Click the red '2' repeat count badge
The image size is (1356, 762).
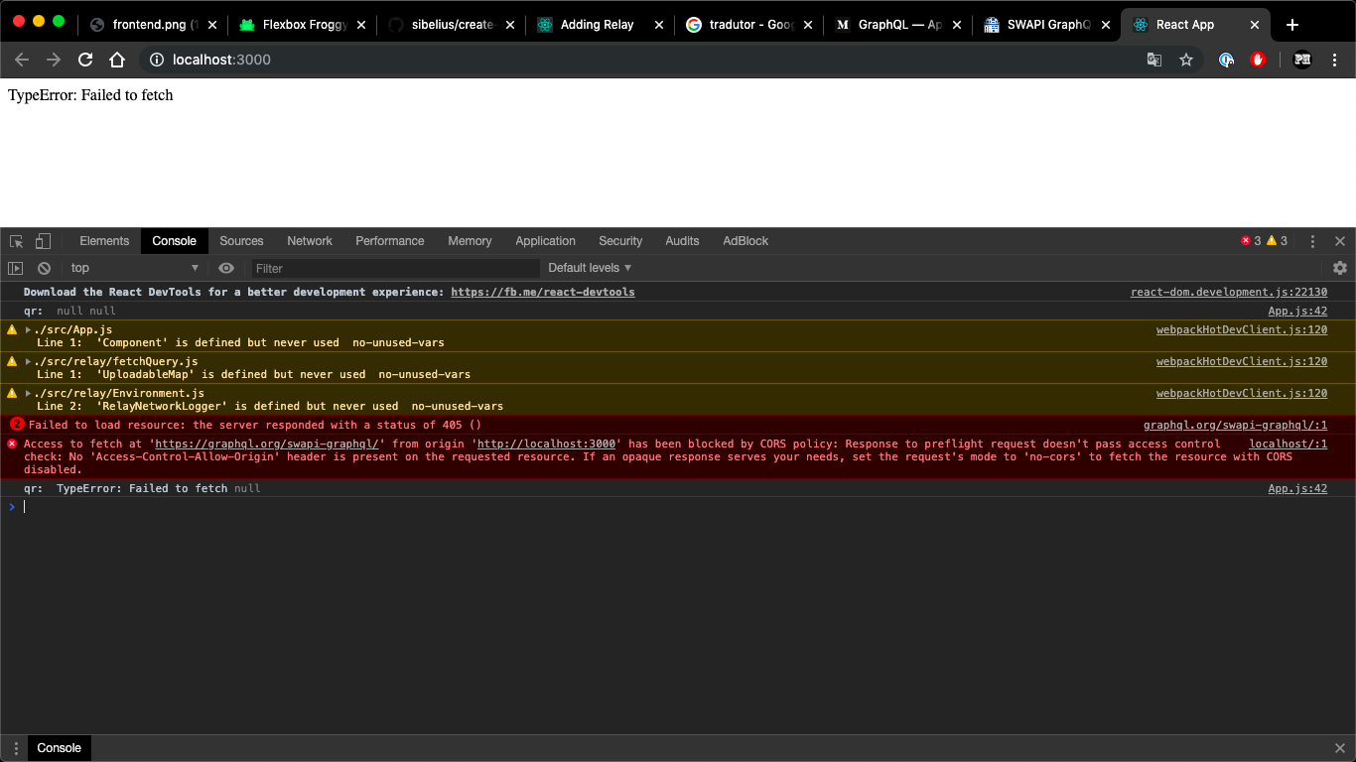(16, 425)
